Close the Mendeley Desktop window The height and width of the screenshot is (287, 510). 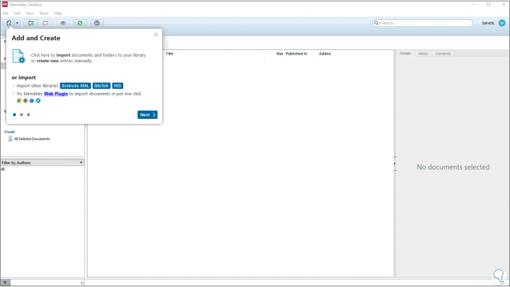[x=503, y=5]
